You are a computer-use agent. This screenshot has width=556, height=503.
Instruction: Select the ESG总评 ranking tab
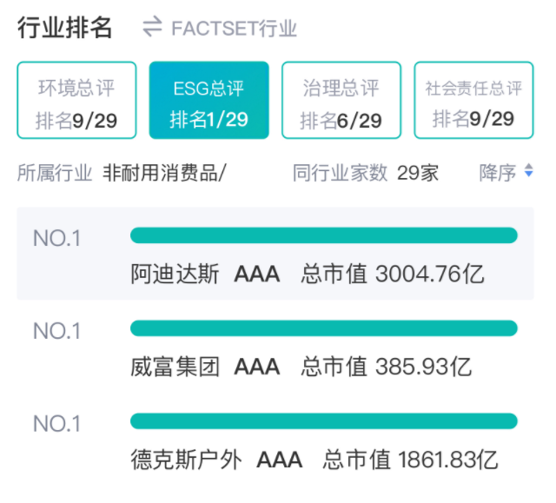tap(208, 100)
